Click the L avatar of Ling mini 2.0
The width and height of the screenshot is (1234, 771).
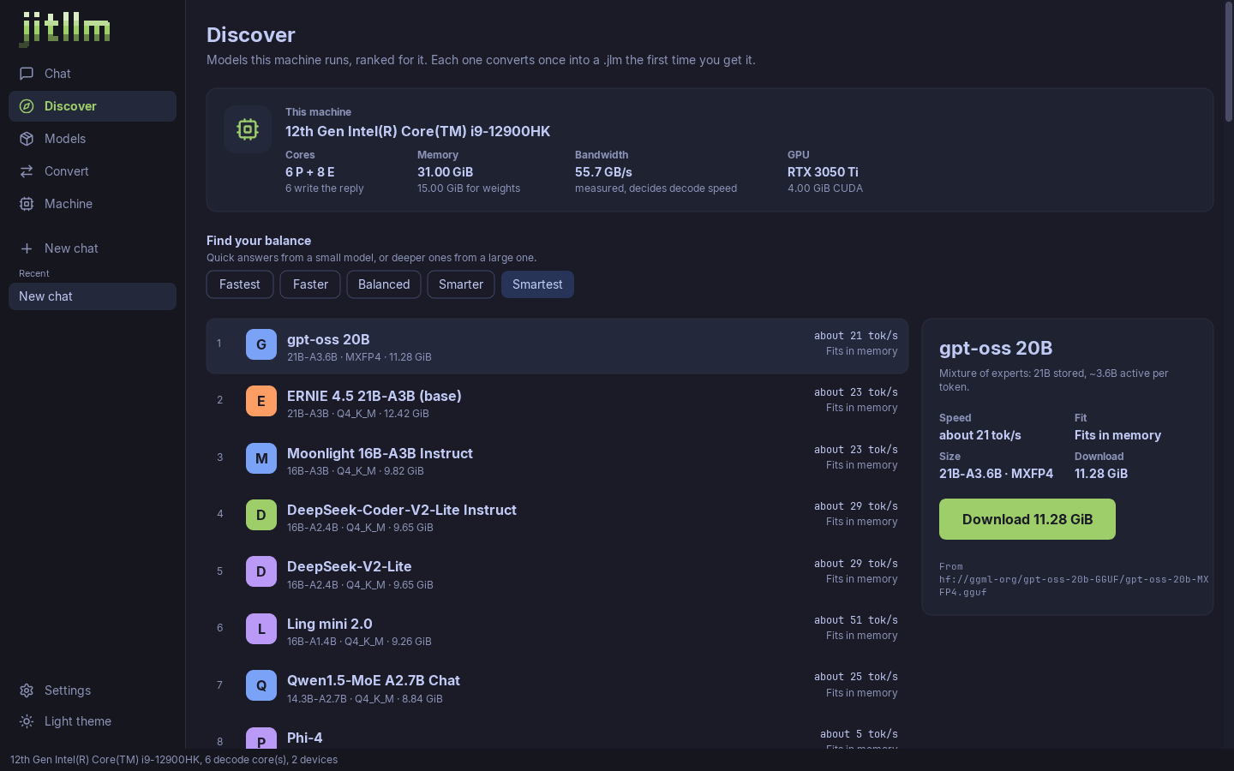click(261, 629)
